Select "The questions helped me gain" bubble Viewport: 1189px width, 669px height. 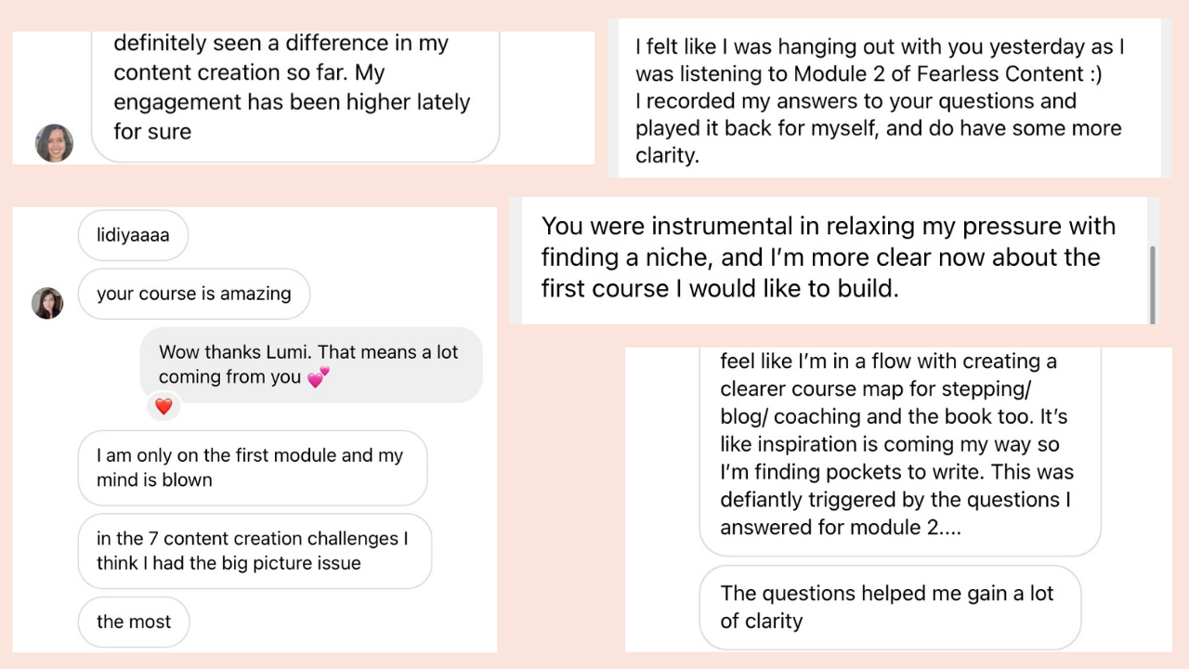[889, 607]
